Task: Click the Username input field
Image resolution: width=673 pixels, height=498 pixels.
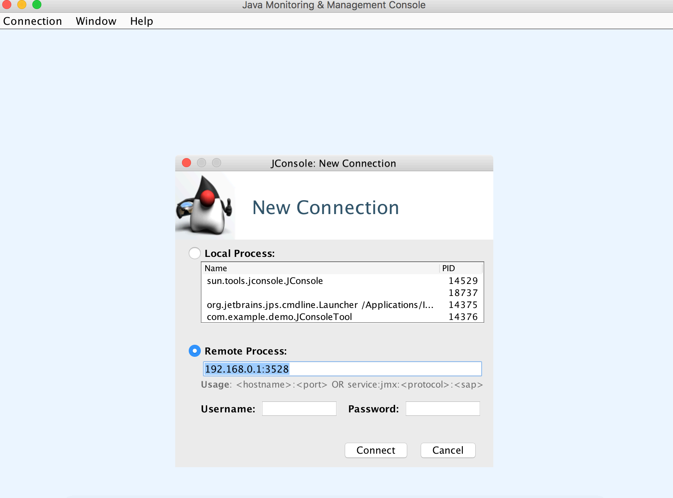Action: (x=299, y=409)
